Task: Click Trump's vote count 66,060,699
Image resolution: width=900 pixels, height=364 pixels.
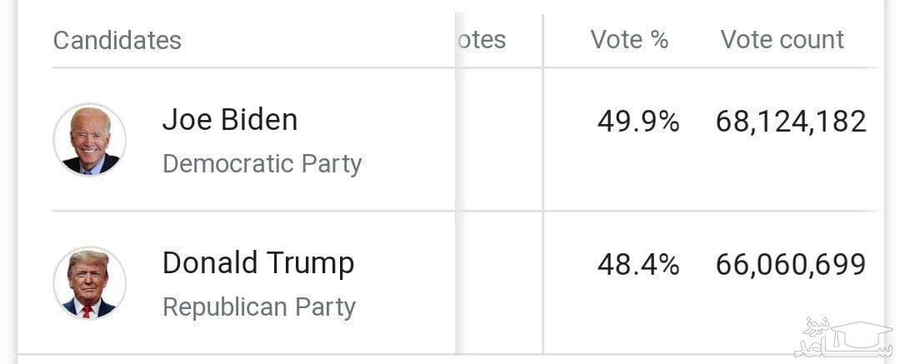Action: point(791,265)
